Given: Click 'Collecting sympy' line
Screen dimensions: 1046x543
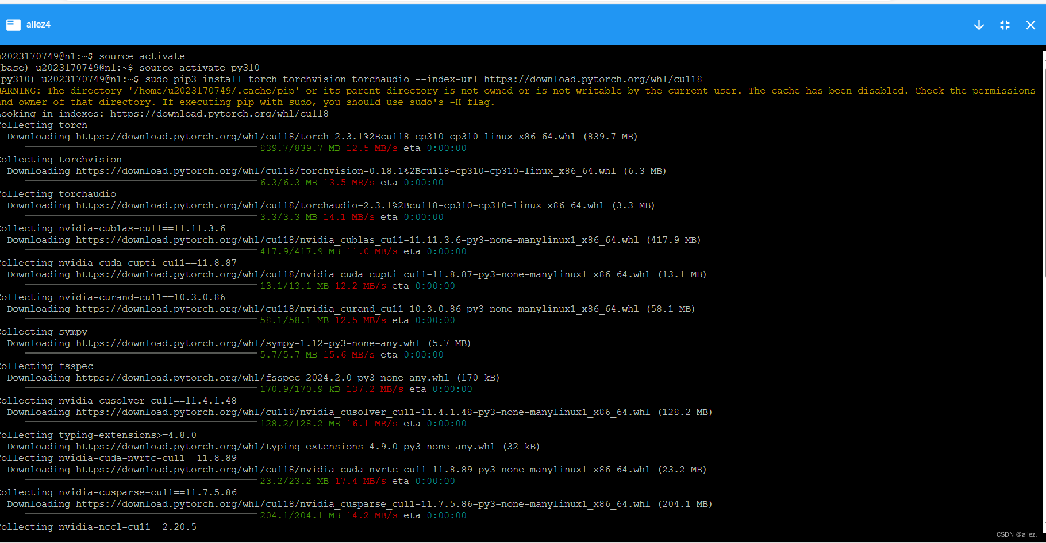Looking at the screenshot, I should tap(44, 332).
